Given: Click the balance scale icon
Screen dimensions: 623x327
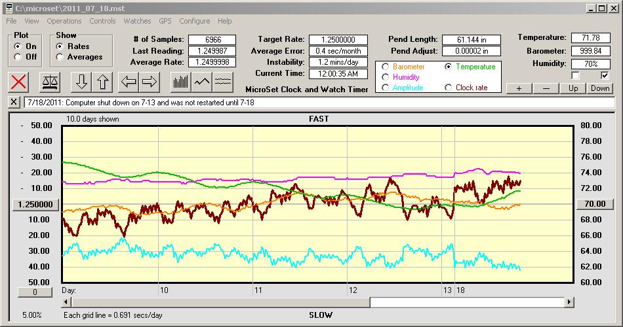Looking at the screenshot, I should 50,82.
